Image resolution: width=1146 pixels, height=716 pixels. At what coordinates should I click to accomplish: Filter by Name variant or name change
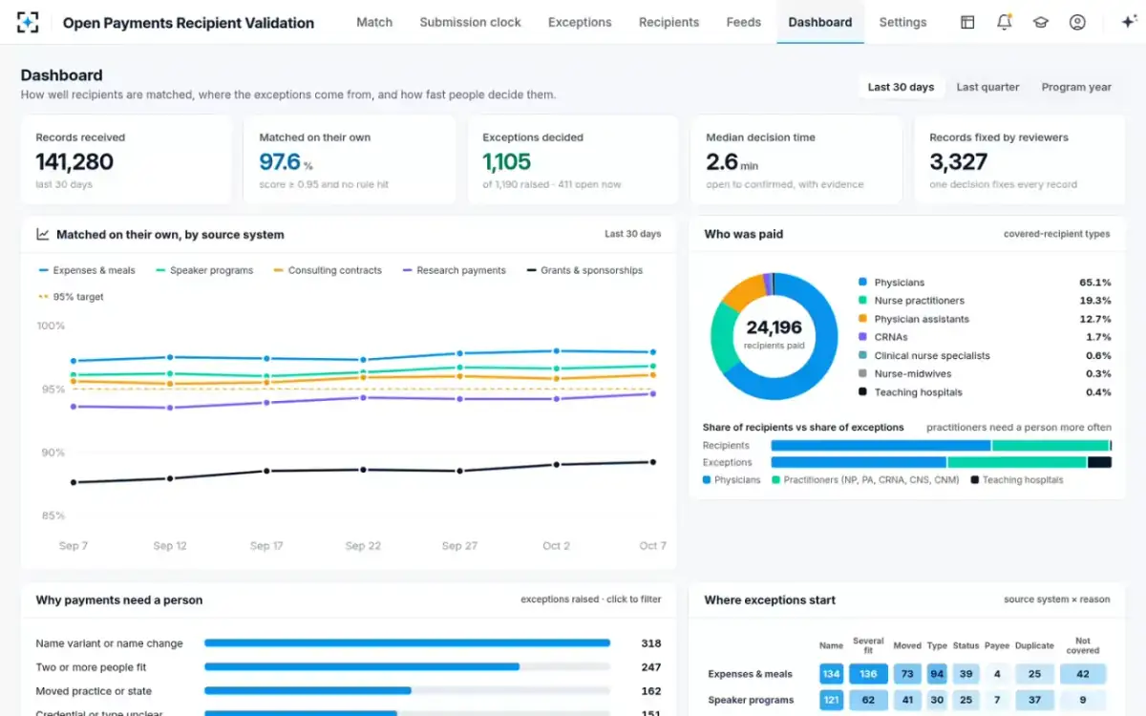[109, 643]
